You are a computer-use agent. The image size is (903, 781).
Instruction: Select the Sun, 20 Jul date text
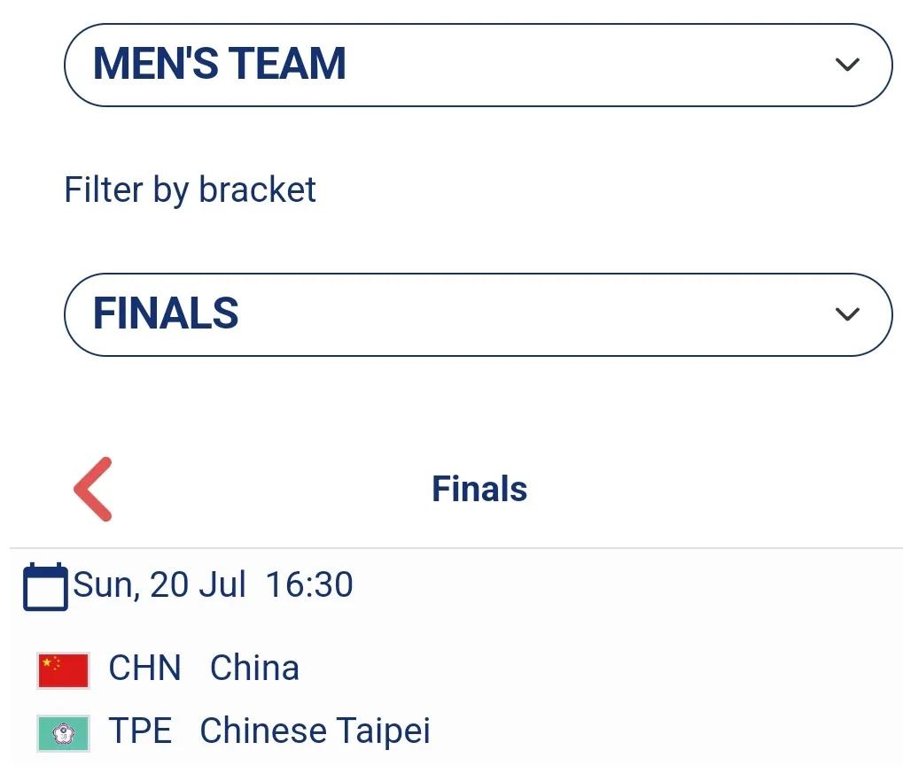(x=160, y=584)
